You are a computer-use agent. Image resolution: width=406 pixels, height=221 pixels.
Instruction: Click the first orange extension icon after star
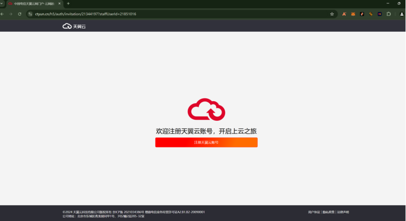pos(344,14)
